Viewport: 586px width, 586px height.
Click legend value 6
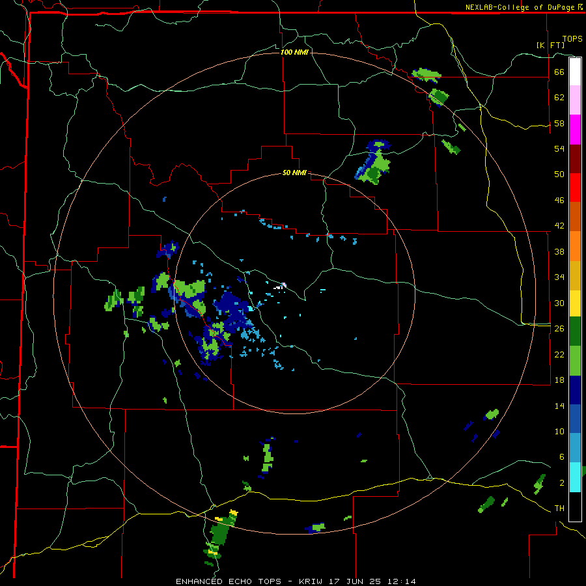point(561,456)
